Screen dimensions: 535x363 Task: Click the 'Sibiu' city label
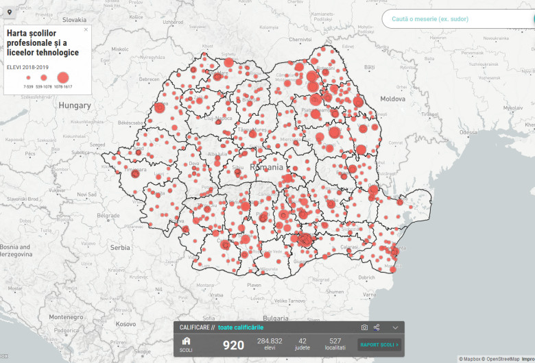(x=238, y=167)
